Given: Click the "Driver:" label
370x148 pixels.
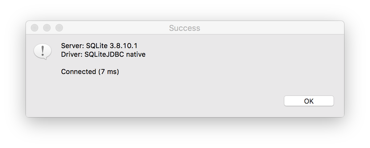Looking at the screenshot, I should [71, 55].
